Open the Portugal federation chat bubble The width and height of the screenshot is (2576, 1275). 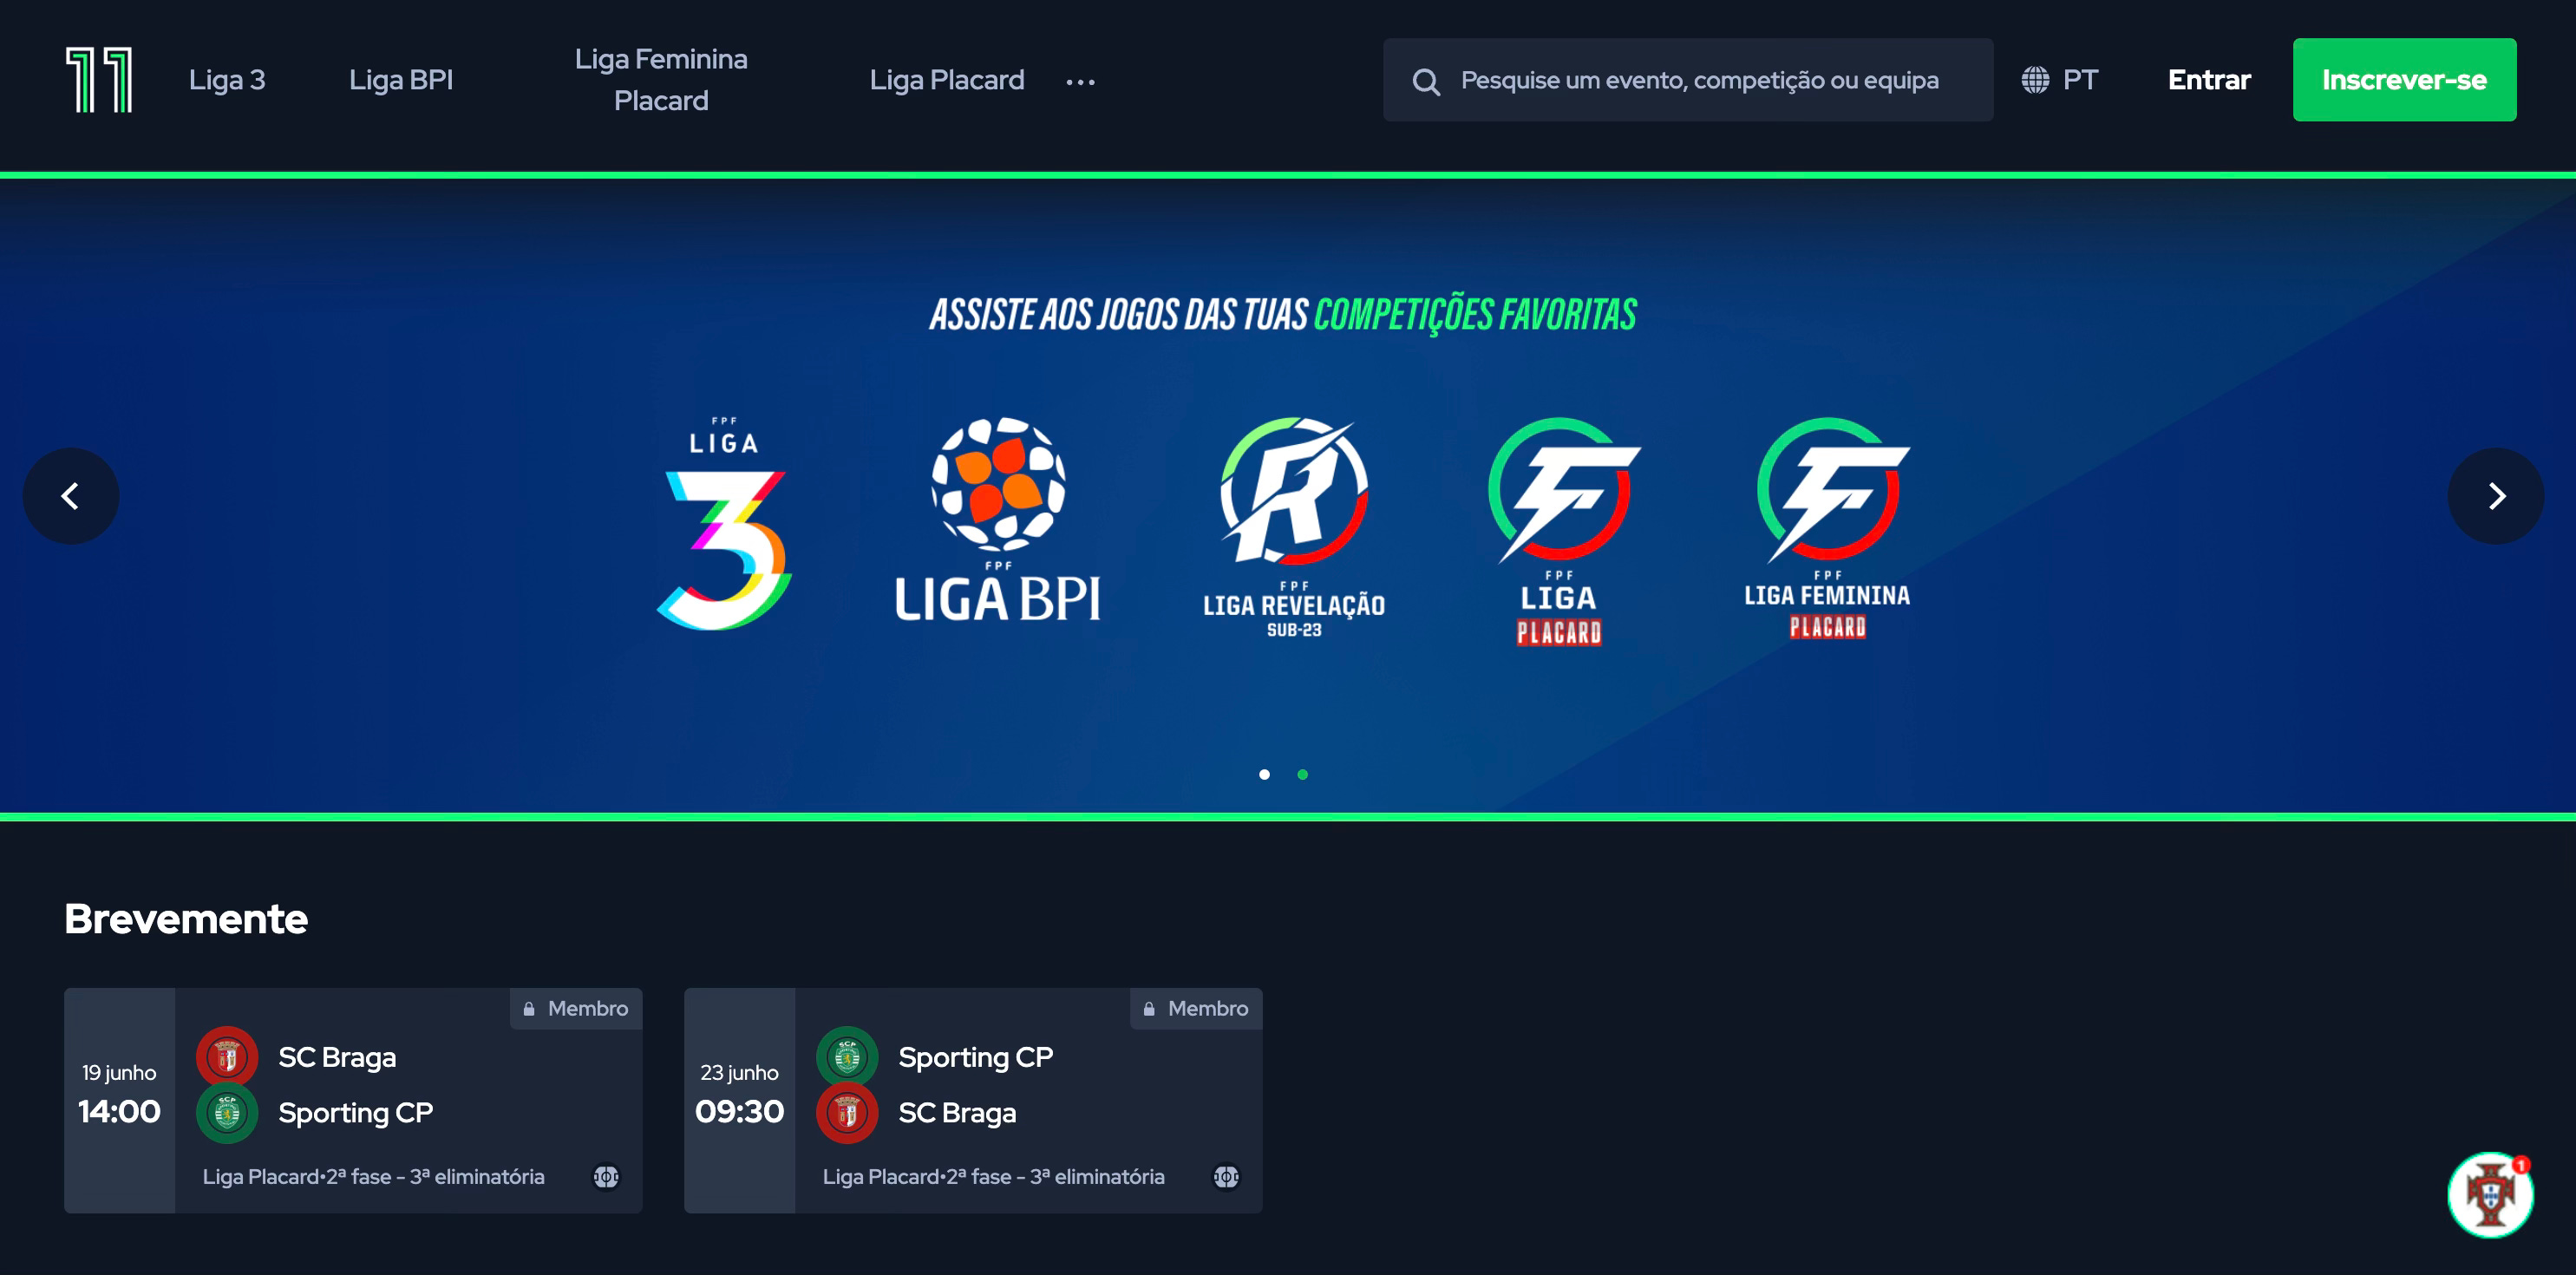click(2490, 1195)
